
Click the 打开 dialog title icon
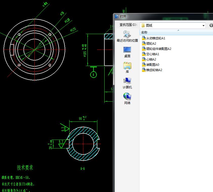116,17
